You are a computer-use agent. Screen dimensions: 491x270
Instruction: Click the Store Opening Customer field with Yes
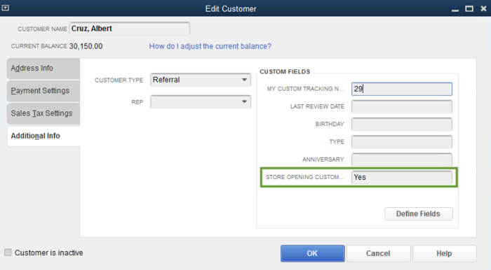(x=402, y=177)
